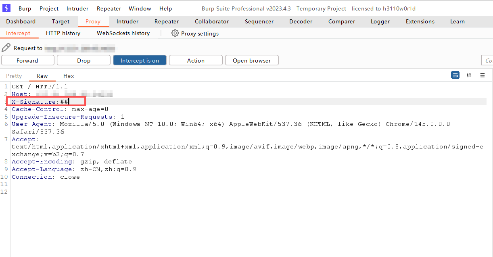The width and height of the screenshot is (493, 257).
Task: Switch to the Dashboard tab
Action: click(21, 21)
